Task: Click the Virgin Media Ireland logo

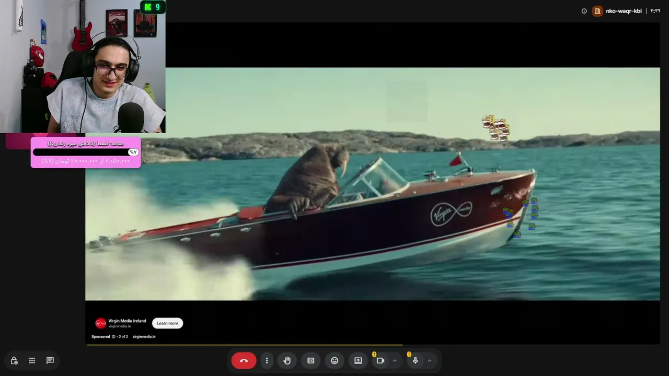Action: pyautogui.click(x=100, y=323)
